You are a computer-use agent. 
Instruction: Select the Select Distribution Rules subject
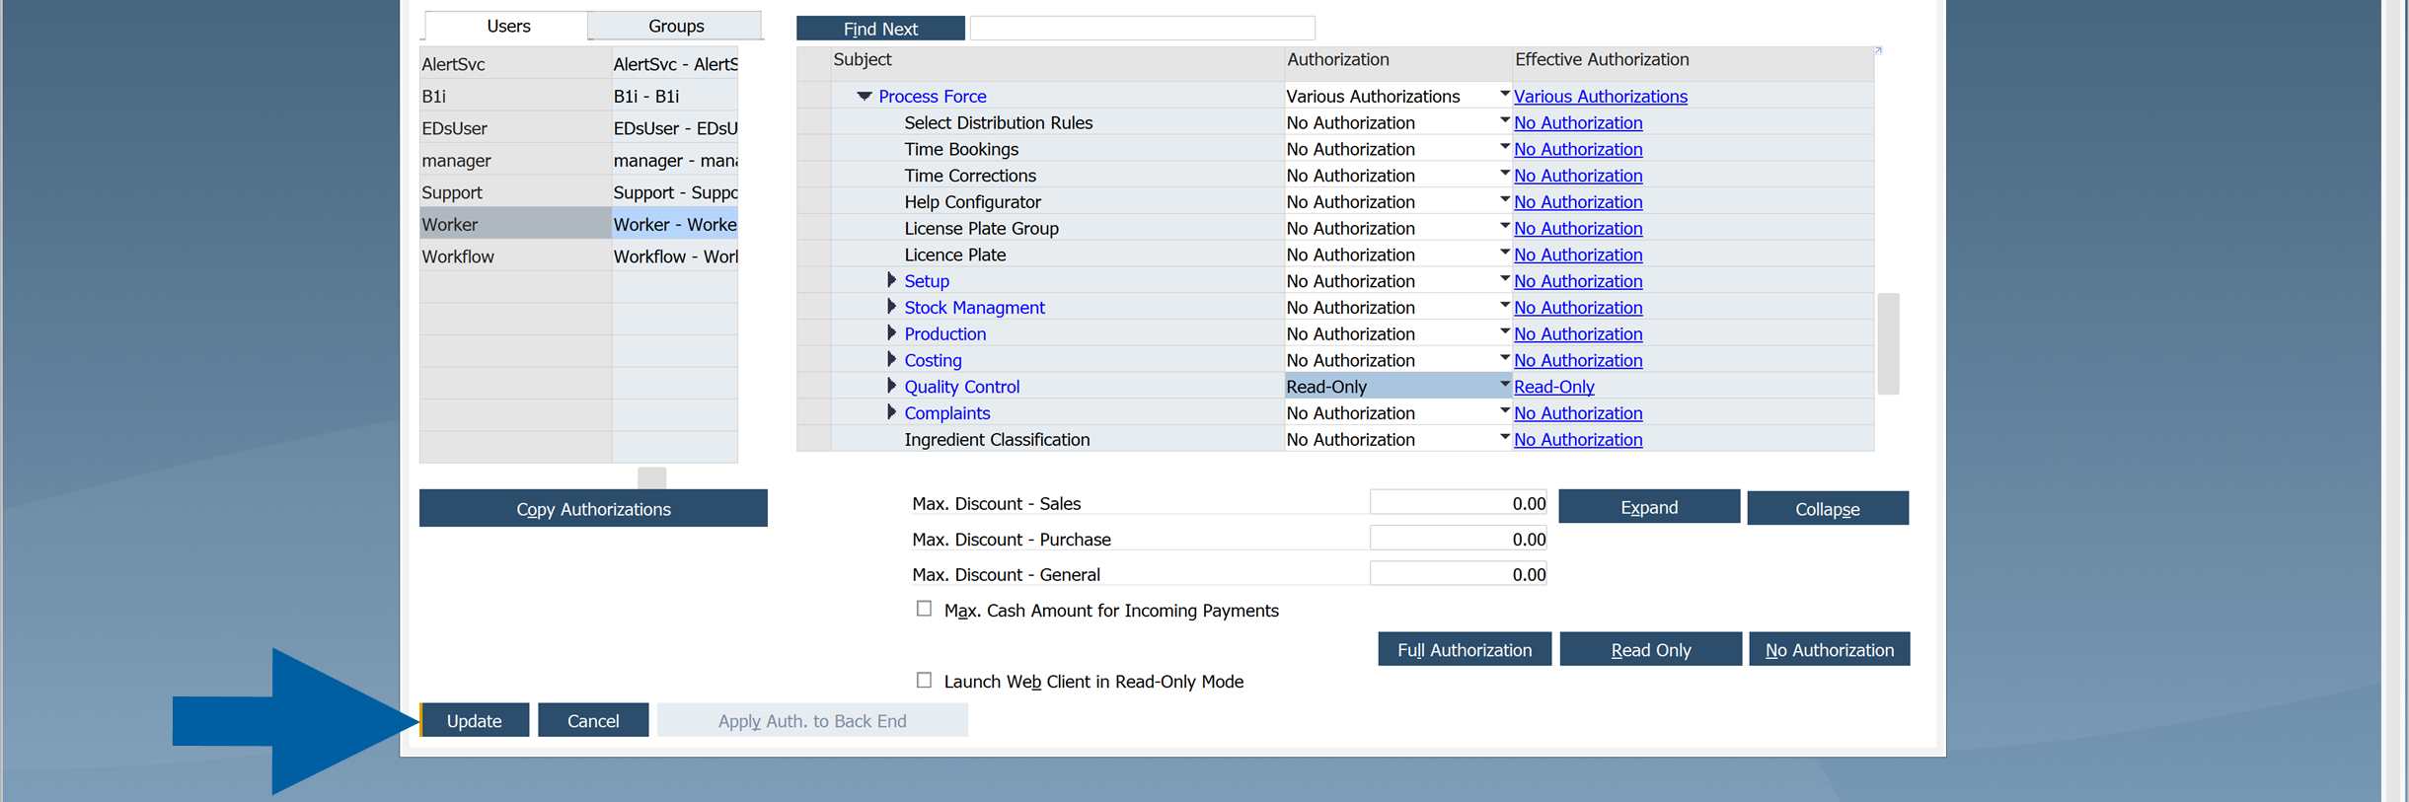[x=998, y=122]
